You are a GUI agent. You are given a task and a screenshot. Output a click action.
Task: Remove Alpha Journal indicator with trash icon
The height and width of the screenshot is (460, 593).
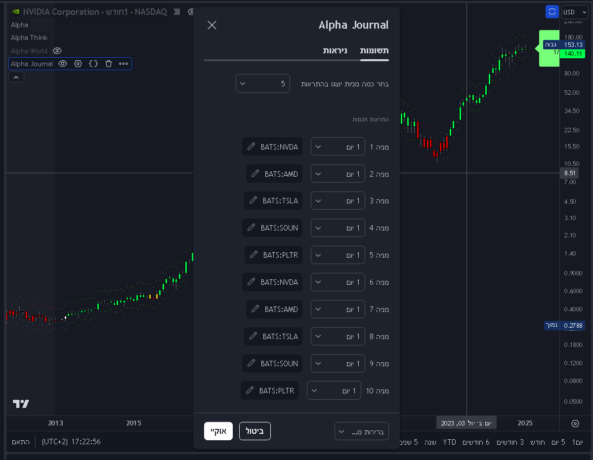coord(109,64)
